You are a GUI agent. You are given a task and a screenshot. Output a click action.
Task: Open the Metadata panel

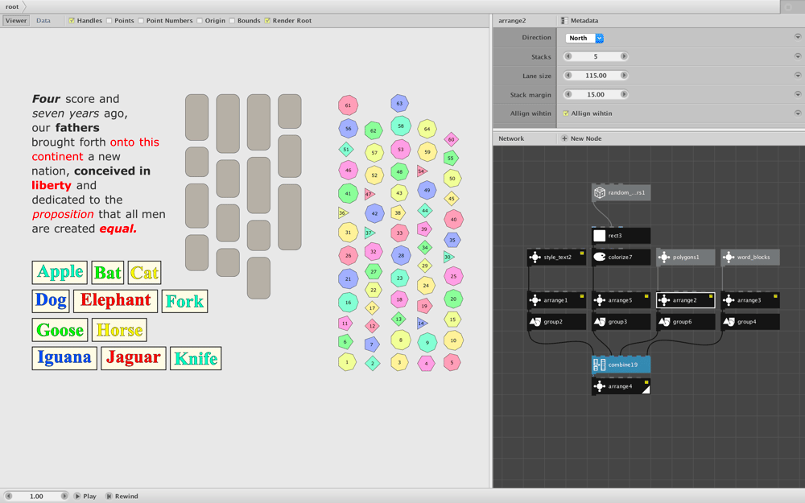tap(580, 21)
